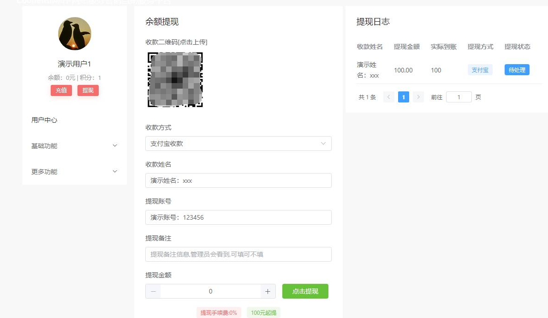Image resolution: width=548 pixels, height=318 pixels.
Task: Go to the previous page of the withdrawal log
Action: [389, 97]
